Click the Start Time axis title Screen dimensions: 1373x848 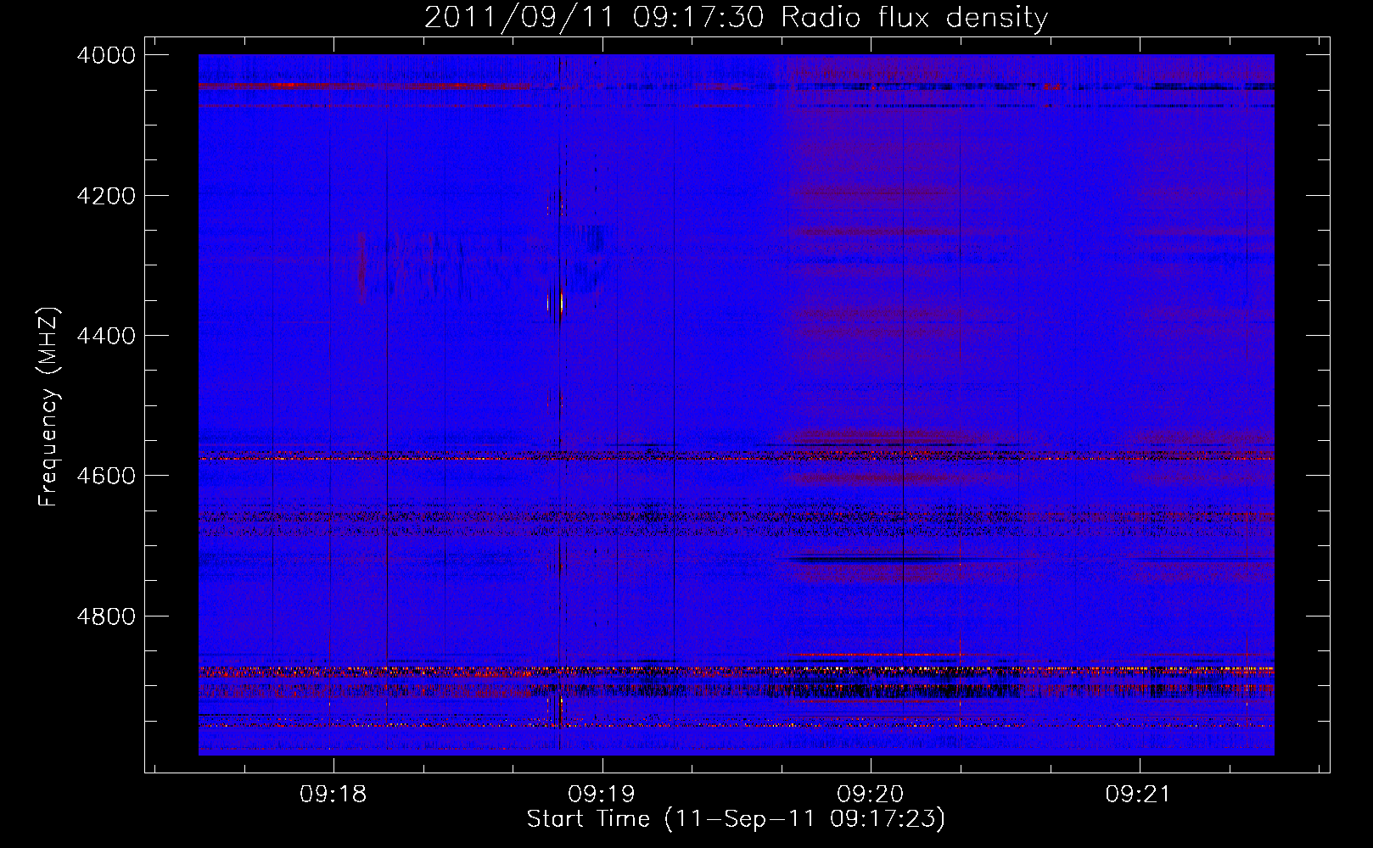pos(736,819)
